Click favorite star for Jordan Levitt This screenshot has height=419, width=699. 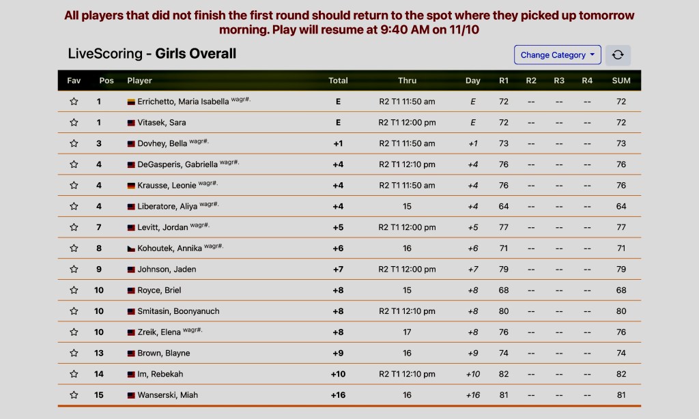[x=74, y=227]
